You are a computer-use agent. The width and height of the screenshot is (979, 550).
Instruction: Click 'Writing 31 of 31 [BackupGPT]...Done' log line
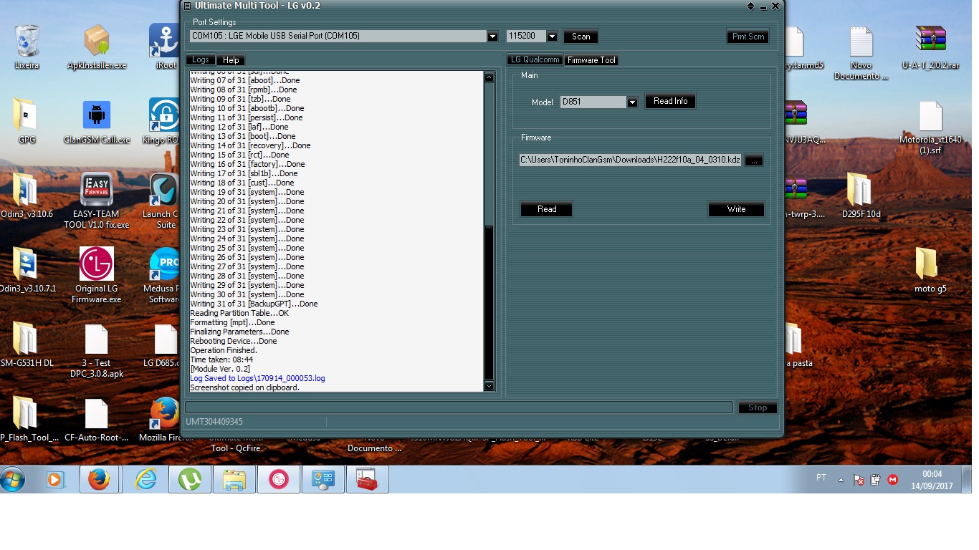[x=254, y=304]
